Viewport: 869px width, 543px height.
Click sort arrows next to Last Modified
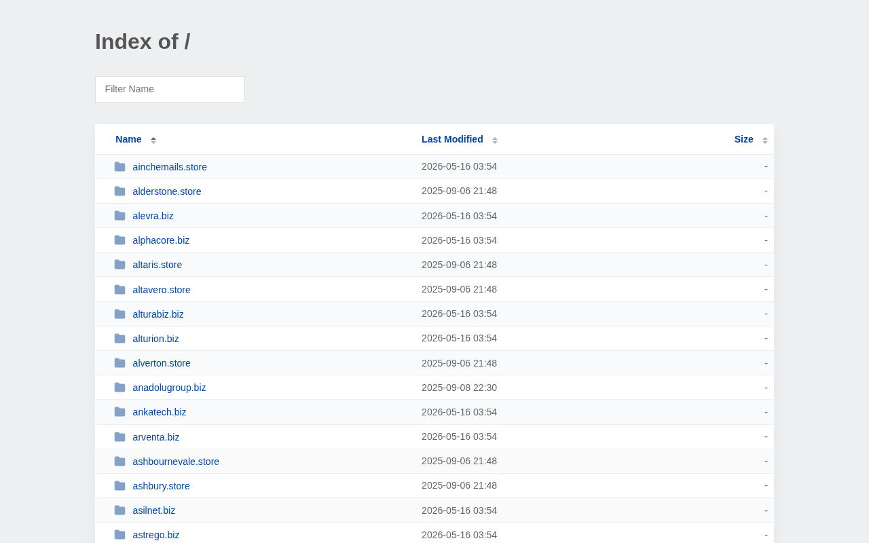495,140
